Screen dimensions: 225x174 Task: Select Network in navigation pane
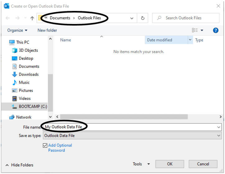[20, 117]
